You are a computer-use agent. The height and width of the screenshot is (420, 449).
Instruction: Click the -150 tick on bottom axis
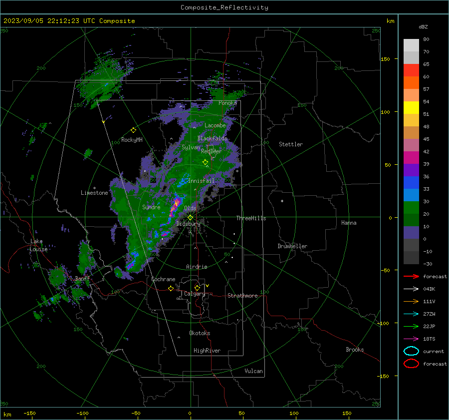[x=29, y=413]
